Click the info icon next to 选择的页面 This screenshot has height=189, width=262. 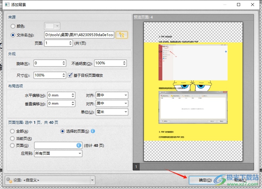click(93, 131)
